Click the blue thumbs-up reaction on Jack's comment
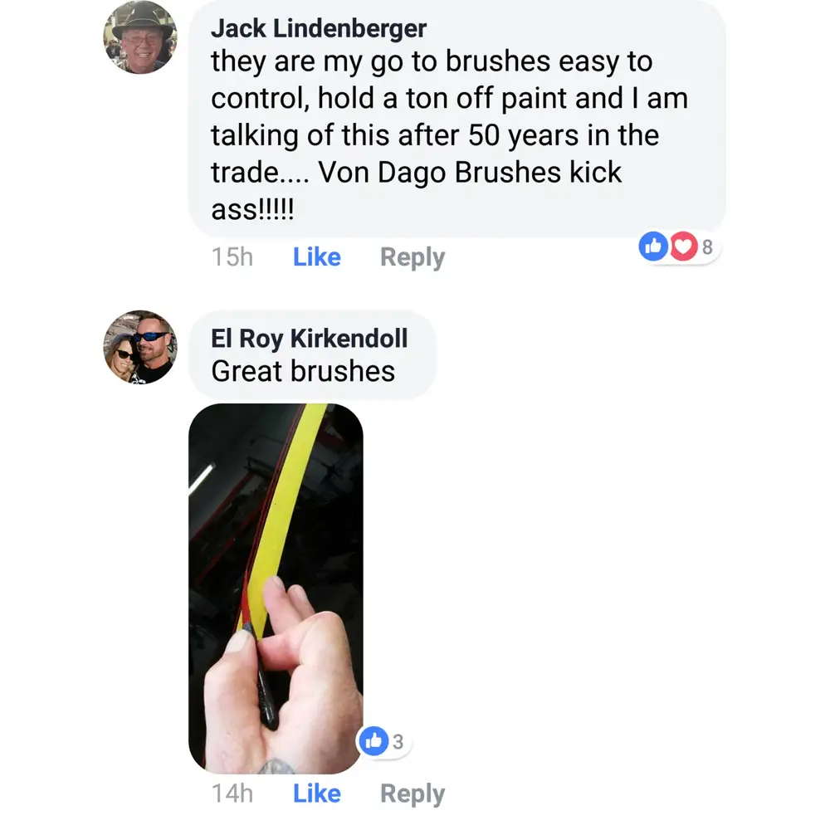The height and width of the screenshot is (830, 830). (653, 247)
